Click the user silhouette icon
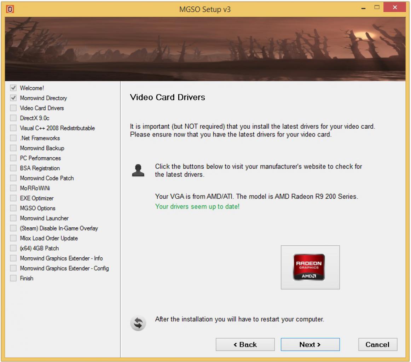 138,170
